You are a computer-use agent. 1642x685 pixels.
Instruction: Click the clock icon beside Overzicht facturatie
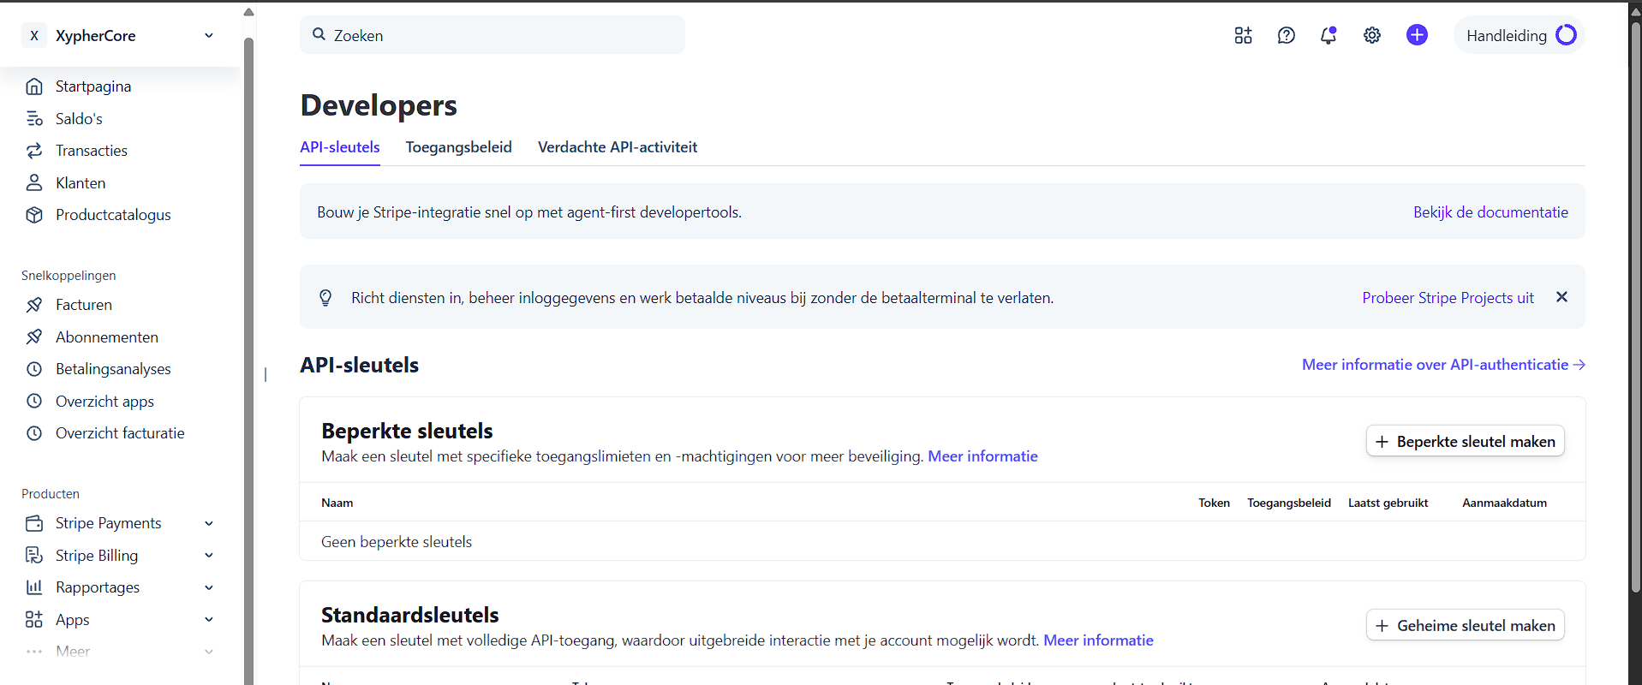[34, 433]
